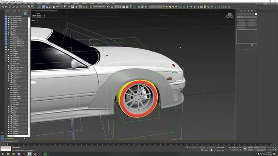Screen dimensions: 278x156
Task: Switch to the Create command panel tab
Action: click(x=238, y=11)
